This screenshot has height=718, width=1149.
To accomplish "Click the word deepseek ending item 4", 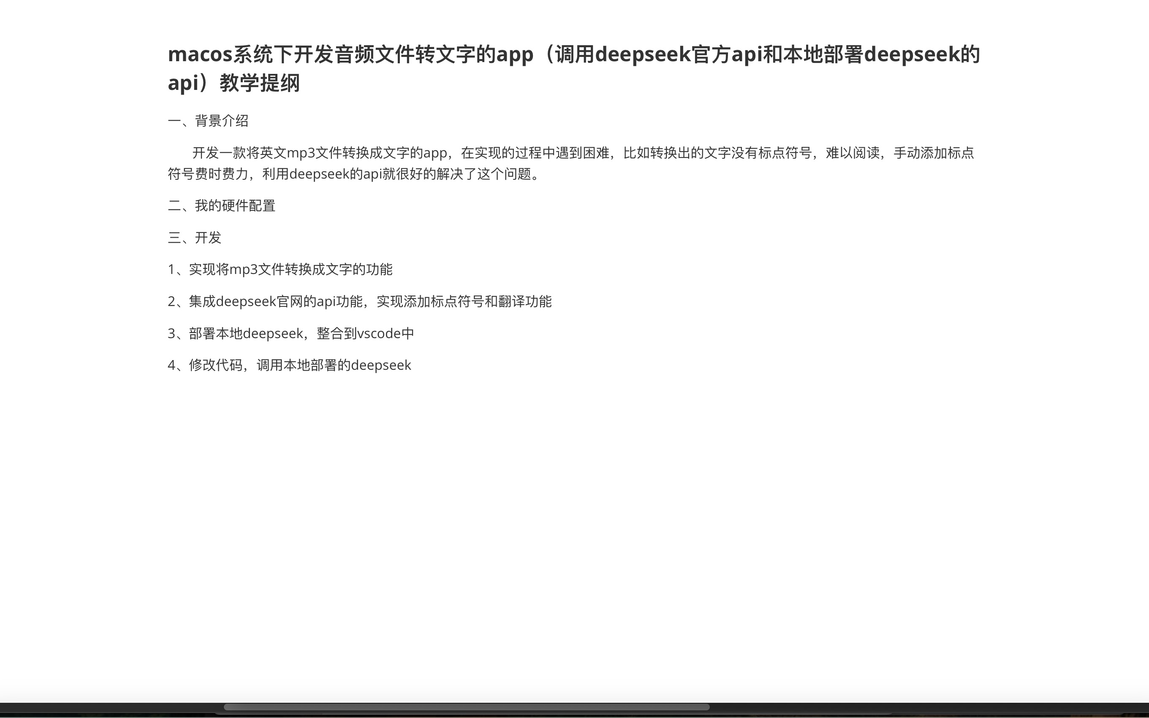I will point(381,365).
